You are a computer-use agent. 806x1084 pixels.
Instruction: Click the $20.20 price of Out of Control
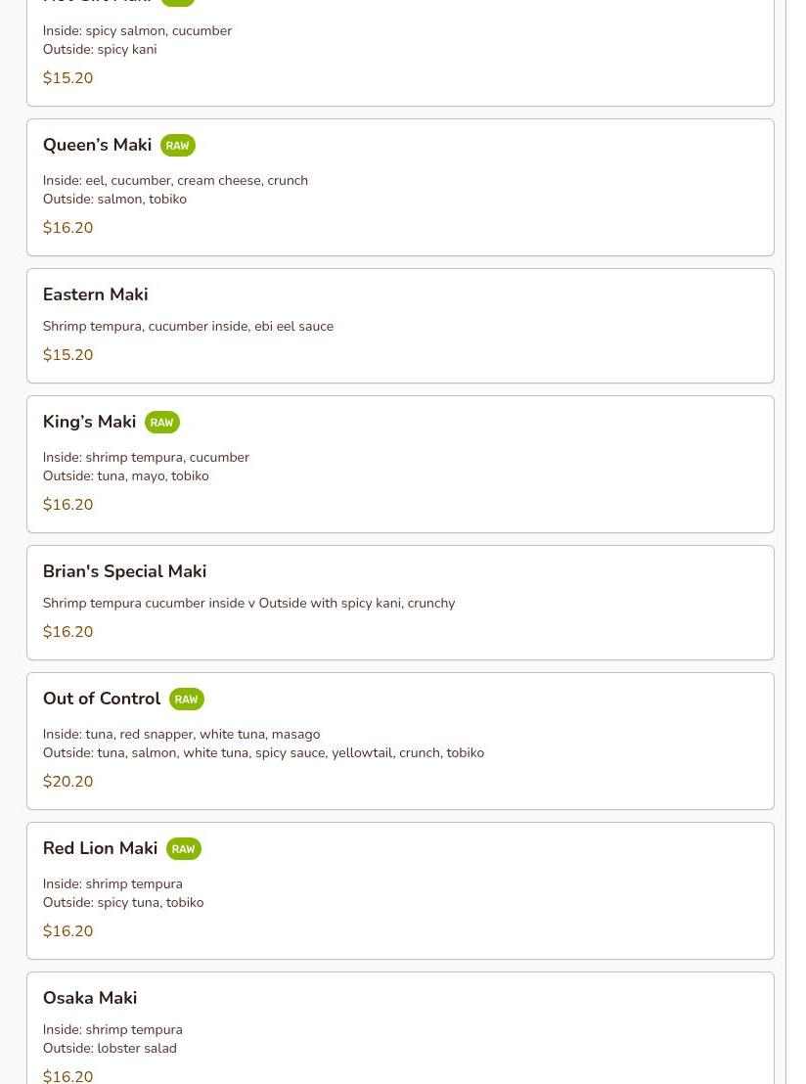(67, 782)
